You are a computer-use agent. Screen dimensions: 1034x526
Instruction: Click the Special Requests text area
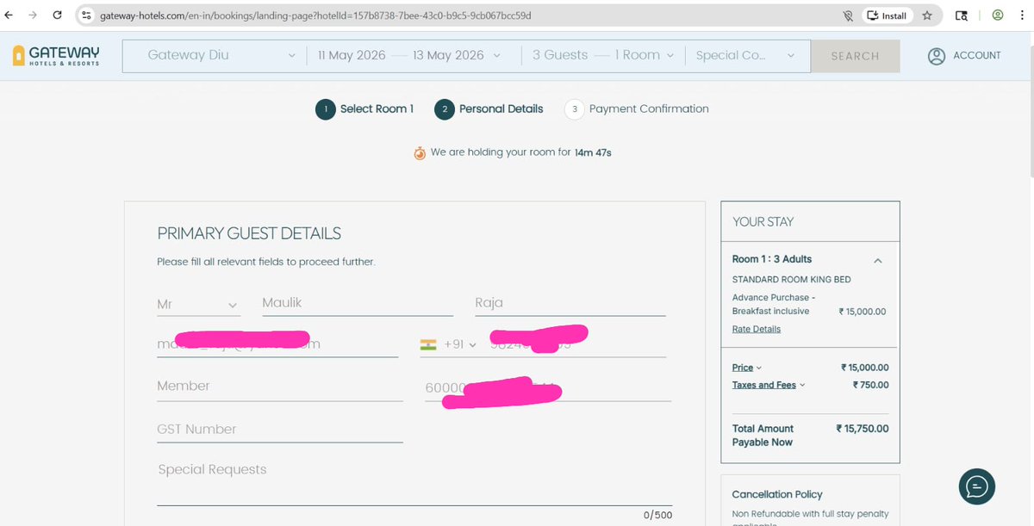[414, 482]
